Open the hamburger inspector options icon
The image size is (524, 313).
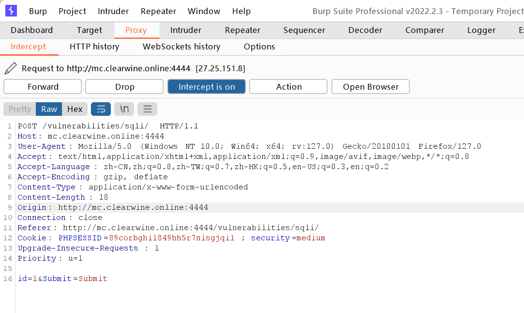pyautogui.click(x=148, y=109)
